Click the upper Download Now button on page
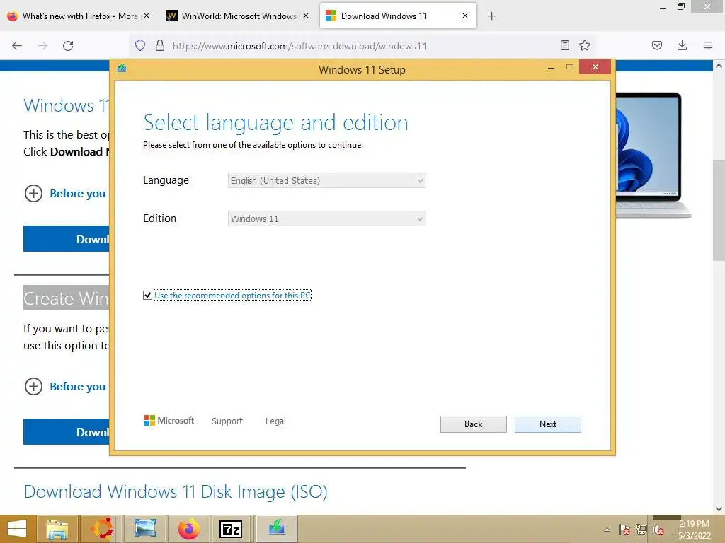 pos(66,239)
